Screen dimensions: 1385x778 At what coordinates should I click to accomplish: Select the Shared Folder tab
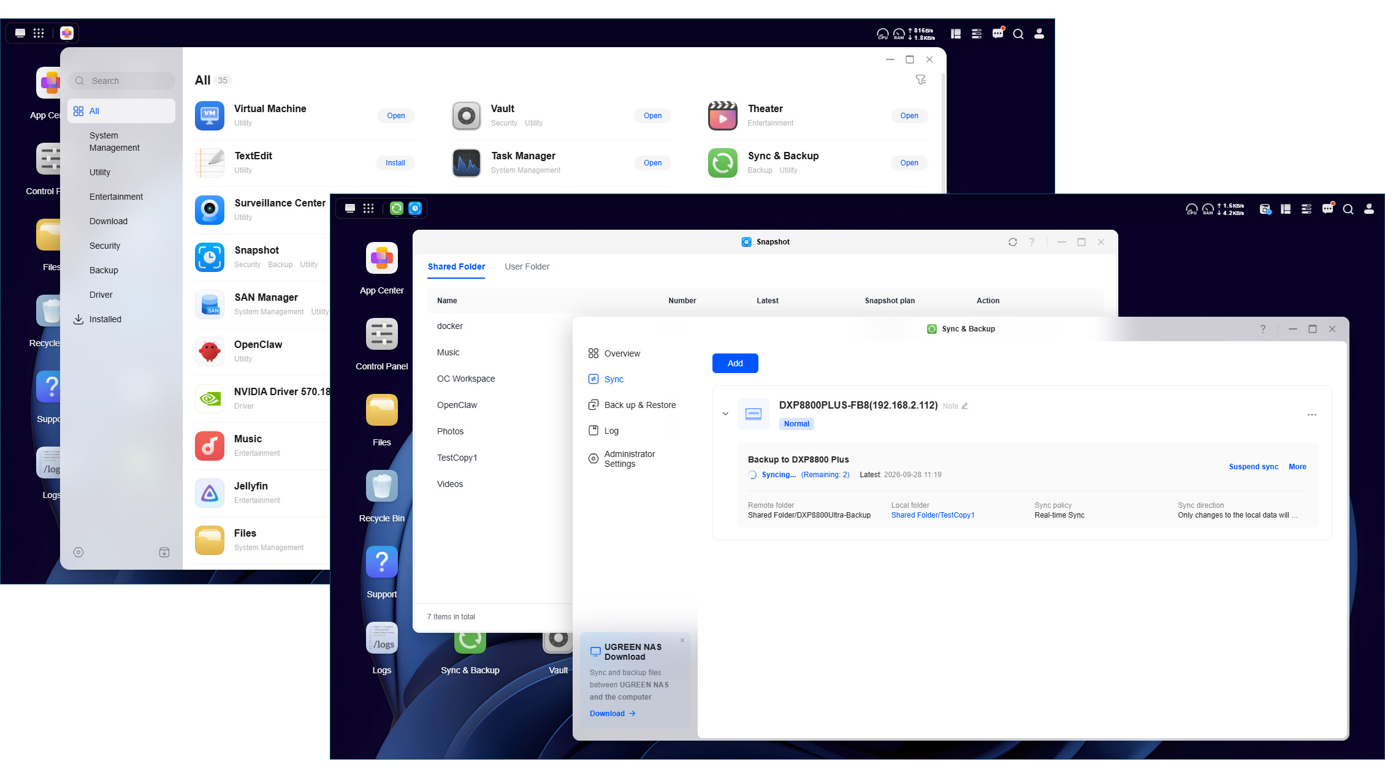point(456,266)
